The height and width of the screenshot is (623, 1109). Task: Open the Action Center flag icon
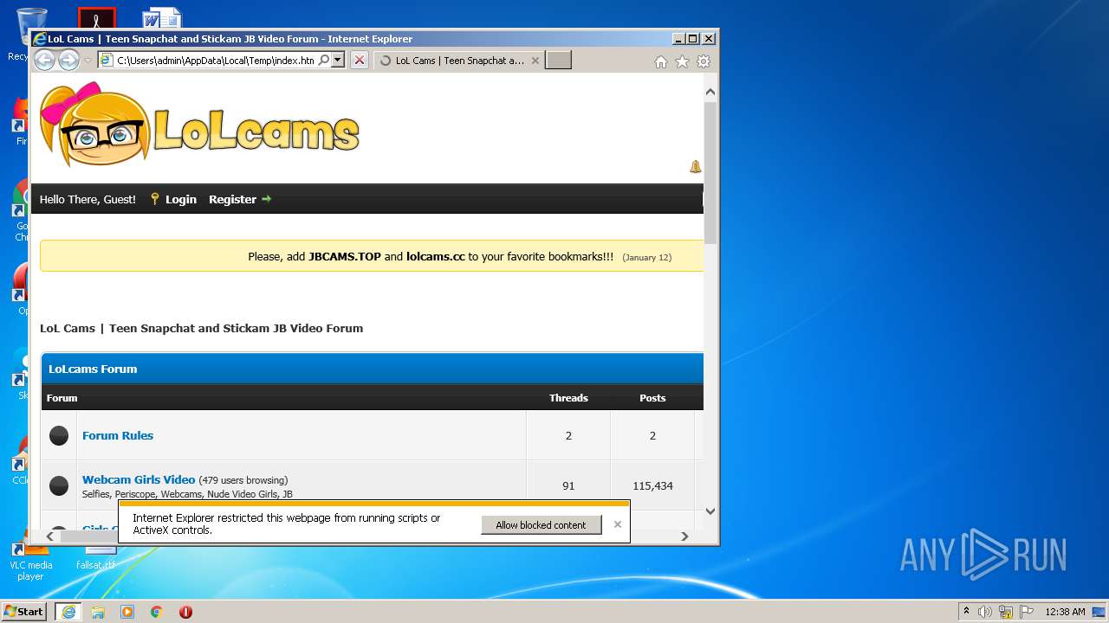(1026, 612)
